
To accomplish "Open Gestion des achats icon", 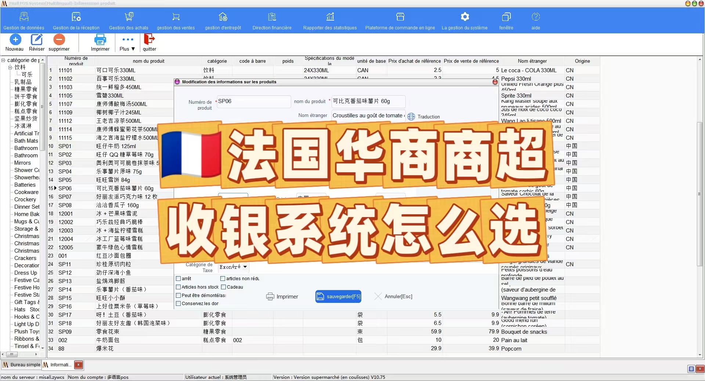I will coord(129,17).
